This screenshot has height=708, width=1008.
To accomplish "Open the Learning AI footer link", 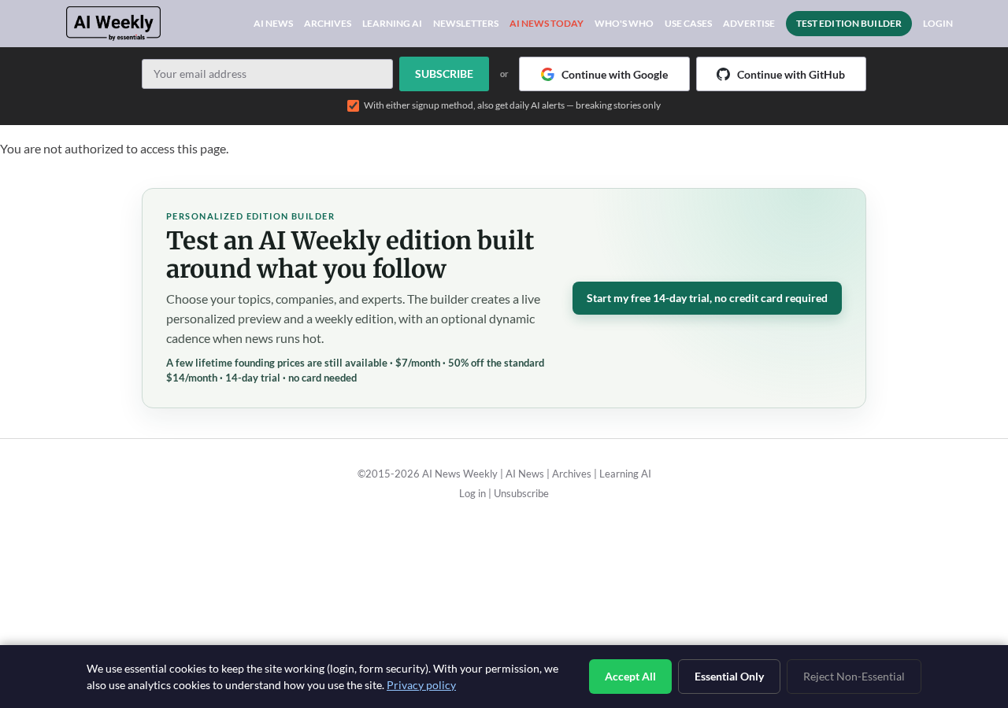I will pyautogui.click(x=625, y=474).
